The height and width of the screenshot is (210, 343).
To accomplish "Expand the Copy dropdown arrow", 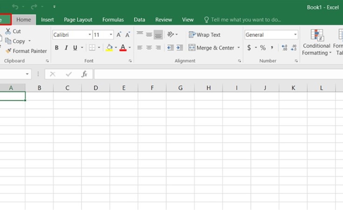I will (30, 41).
